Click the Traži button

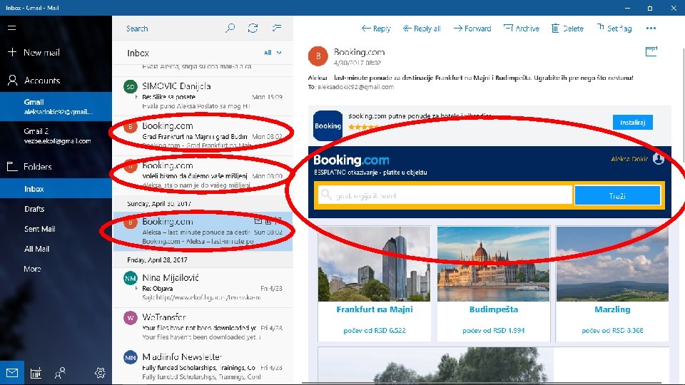click(617, 196)
